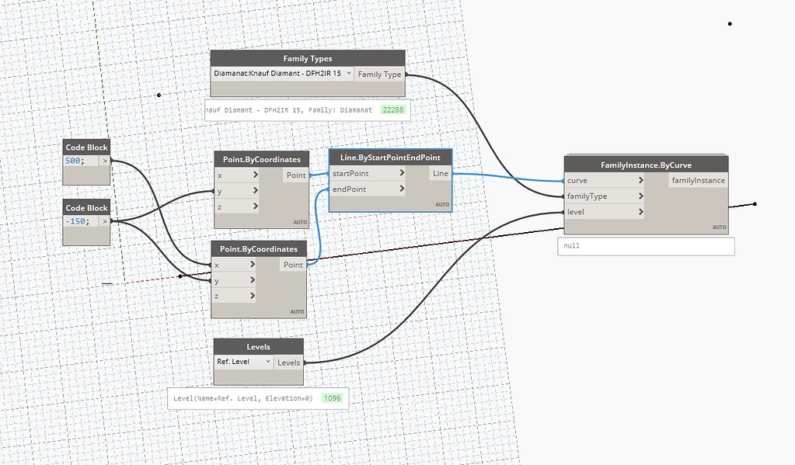Toggle the AUTO lacing indicator on Line.ByStartPointEndPoint
Image resolution: width=795 pixels, height=465 pixels.
point(441,203)
